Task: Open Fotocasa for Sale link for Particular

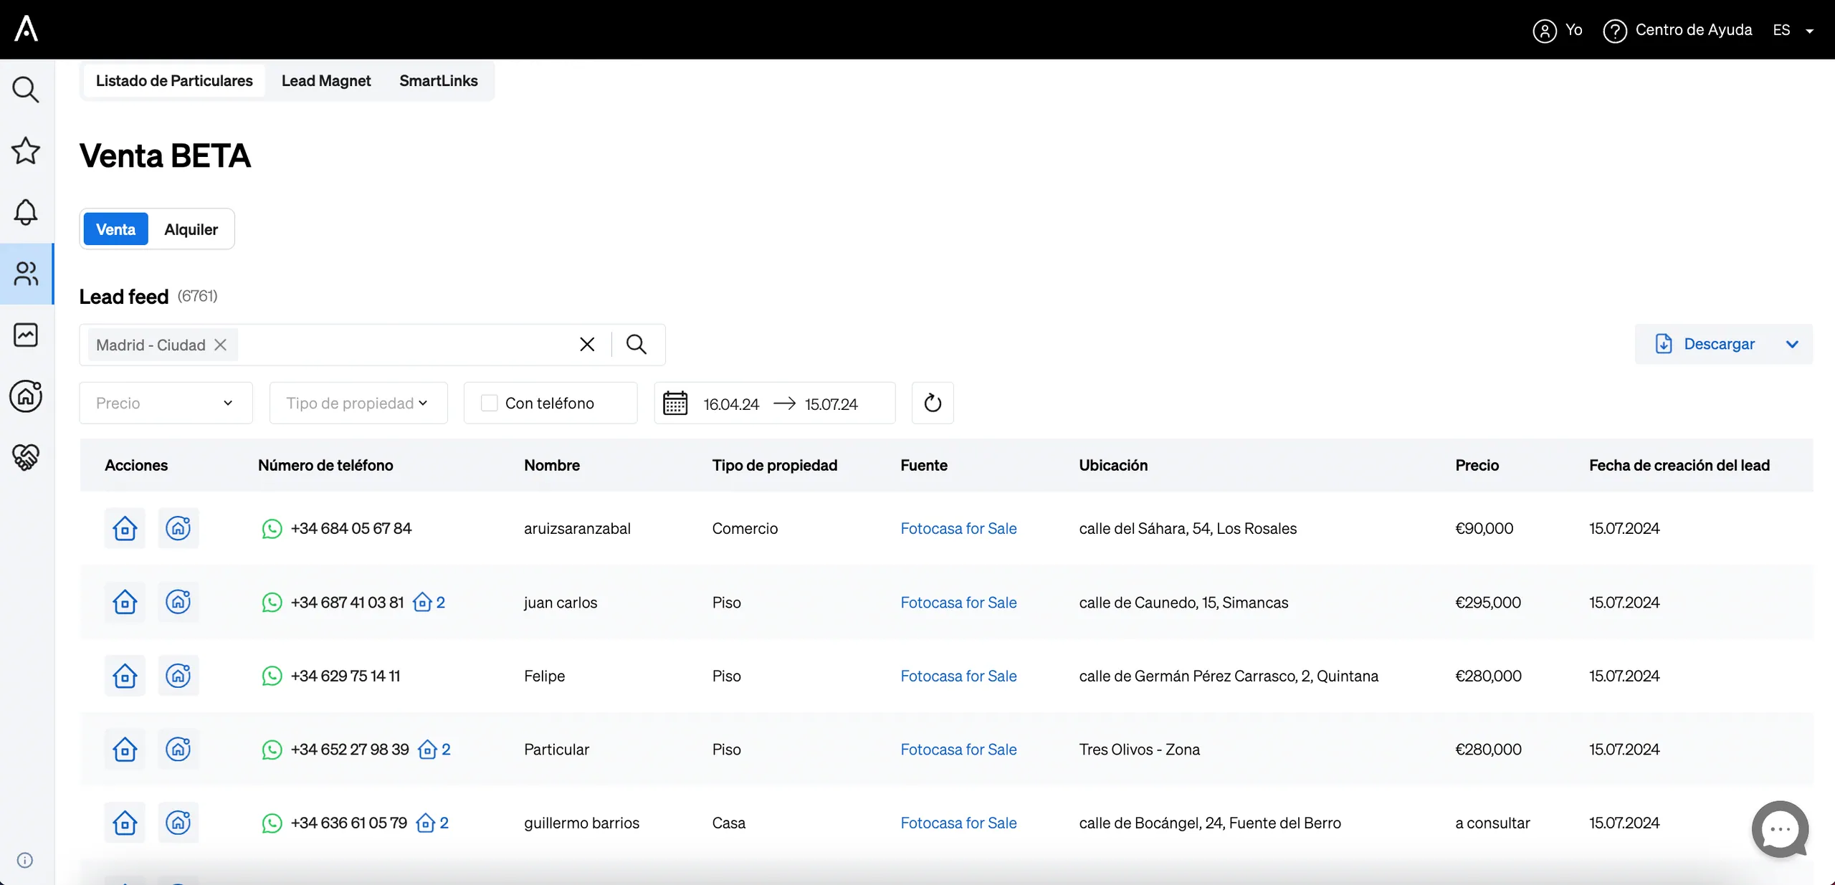Action: coord(958,750)
